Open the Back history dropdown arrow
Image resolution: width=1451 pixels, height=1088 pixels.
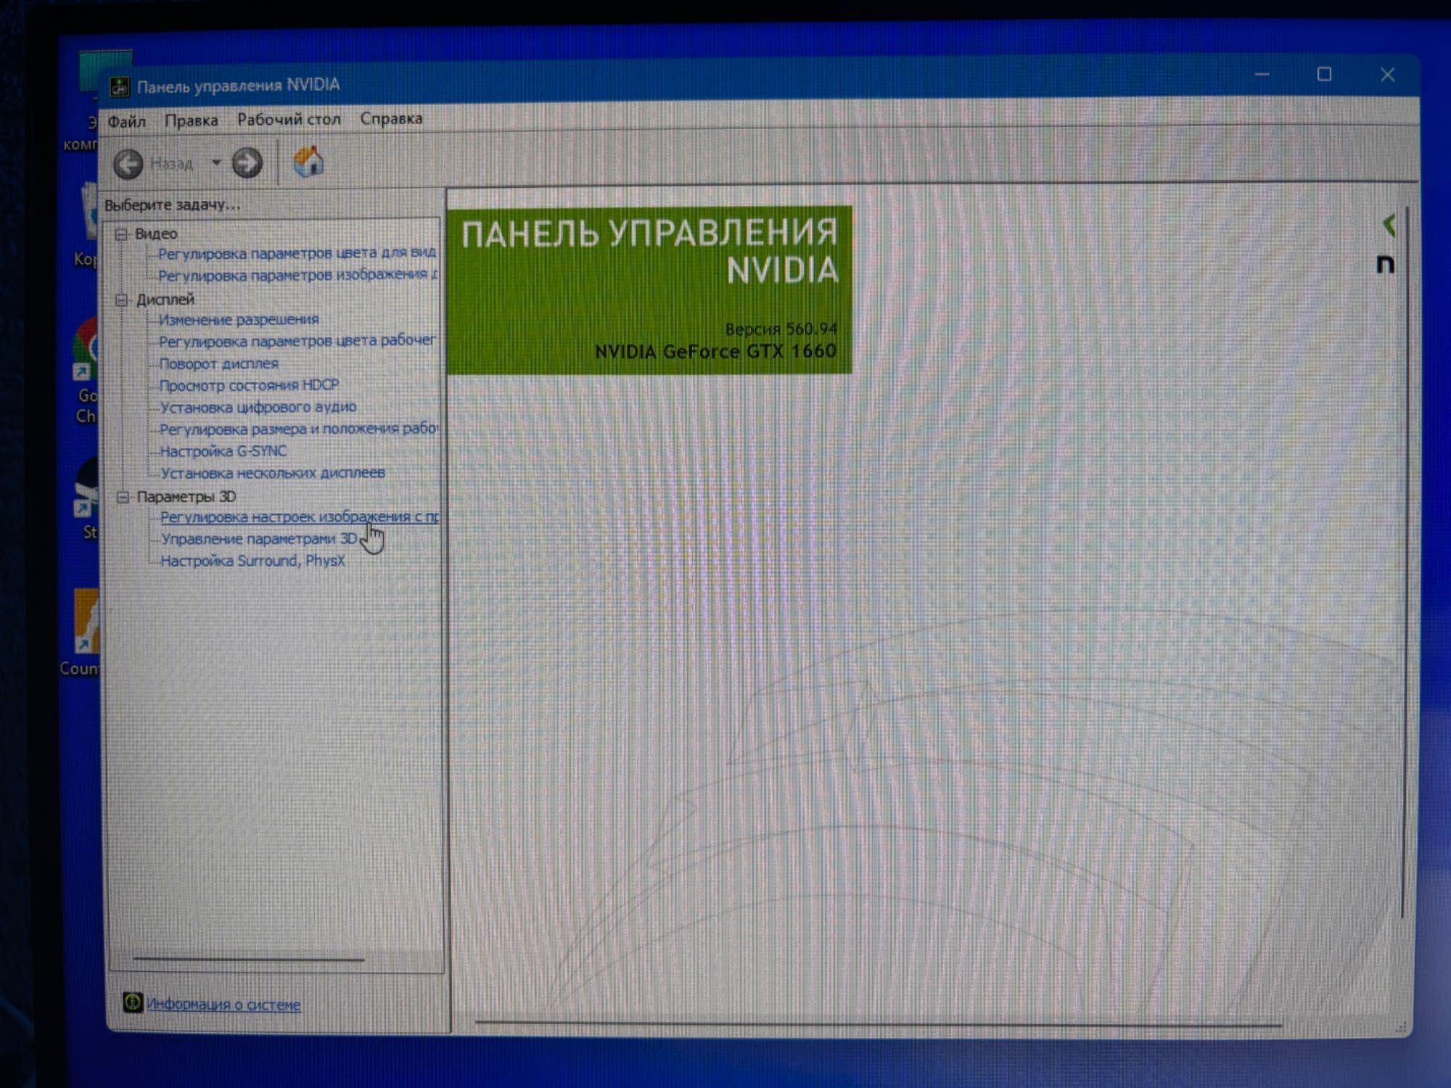tap(216, 162)
